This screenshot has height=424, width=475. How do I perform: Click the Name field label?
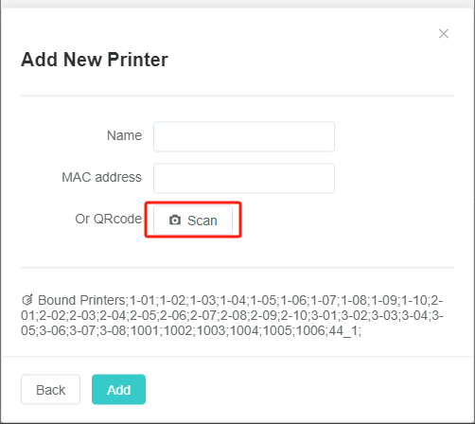point(124,135)
